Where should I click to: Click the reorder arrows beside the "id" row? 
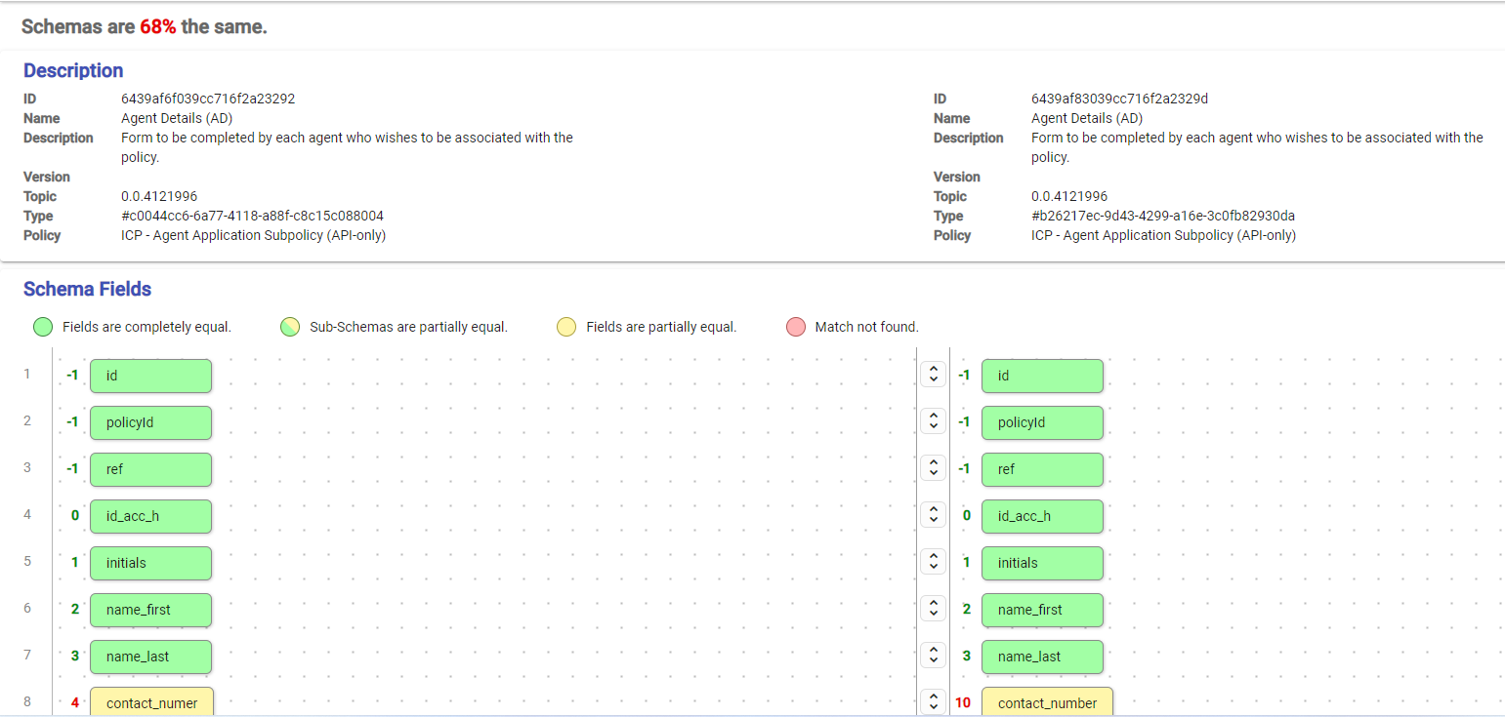click(x=933, y=373)
